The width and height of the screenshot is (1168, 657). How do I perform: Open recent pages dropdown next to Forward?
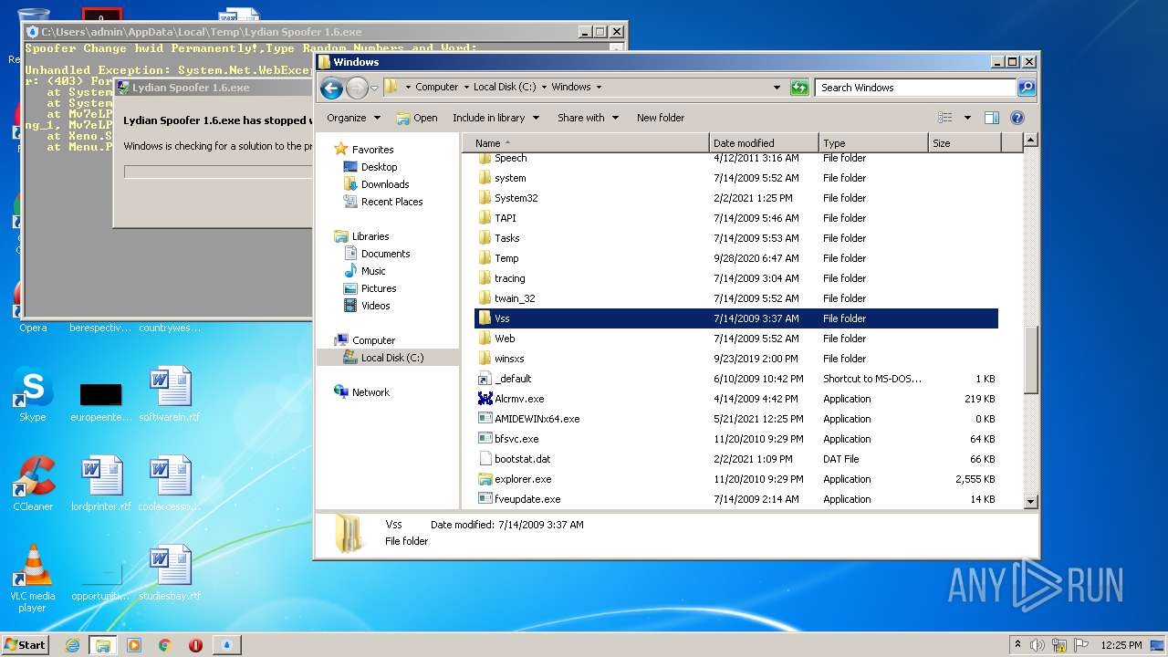374,89
